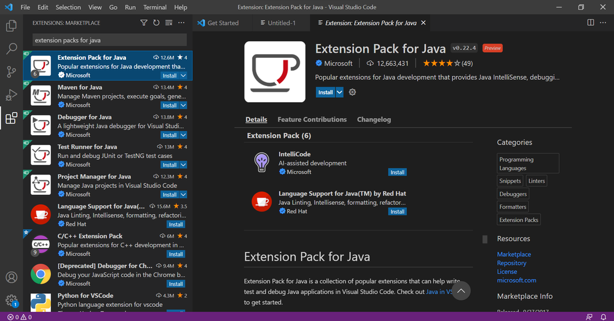614x321 pixels.
Task: Open the Marketplace resource link
Action: [514, 255]
